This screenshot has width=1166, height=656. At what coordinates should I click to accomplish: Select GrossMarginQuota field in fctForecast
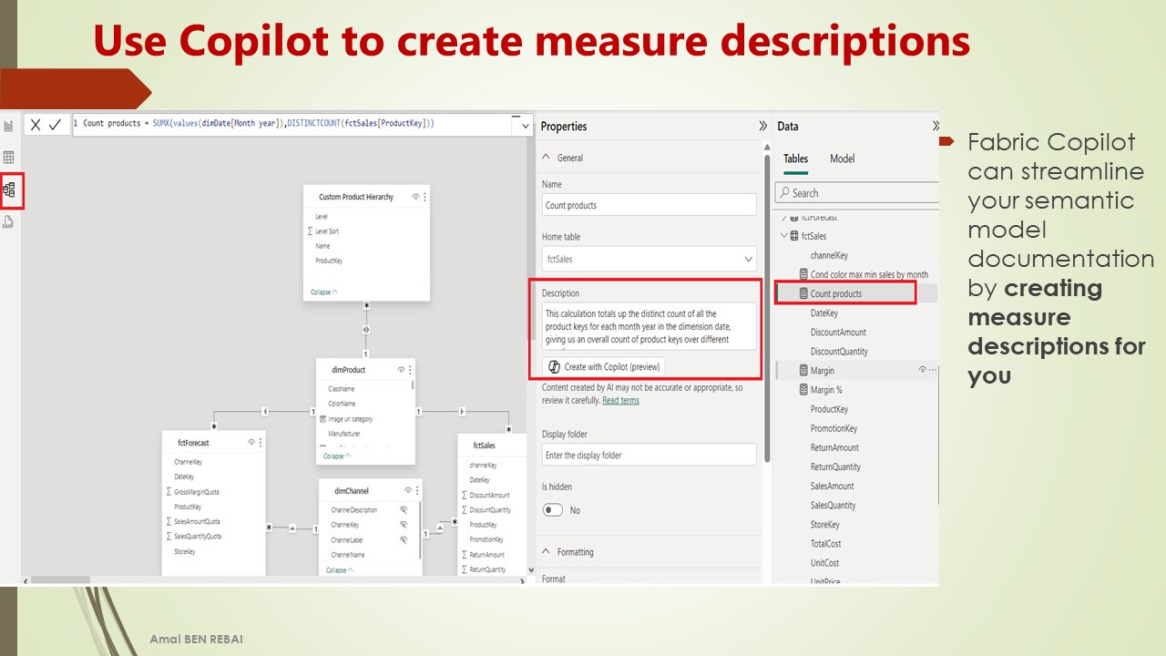pyautogui.click(x=196, y=492)
